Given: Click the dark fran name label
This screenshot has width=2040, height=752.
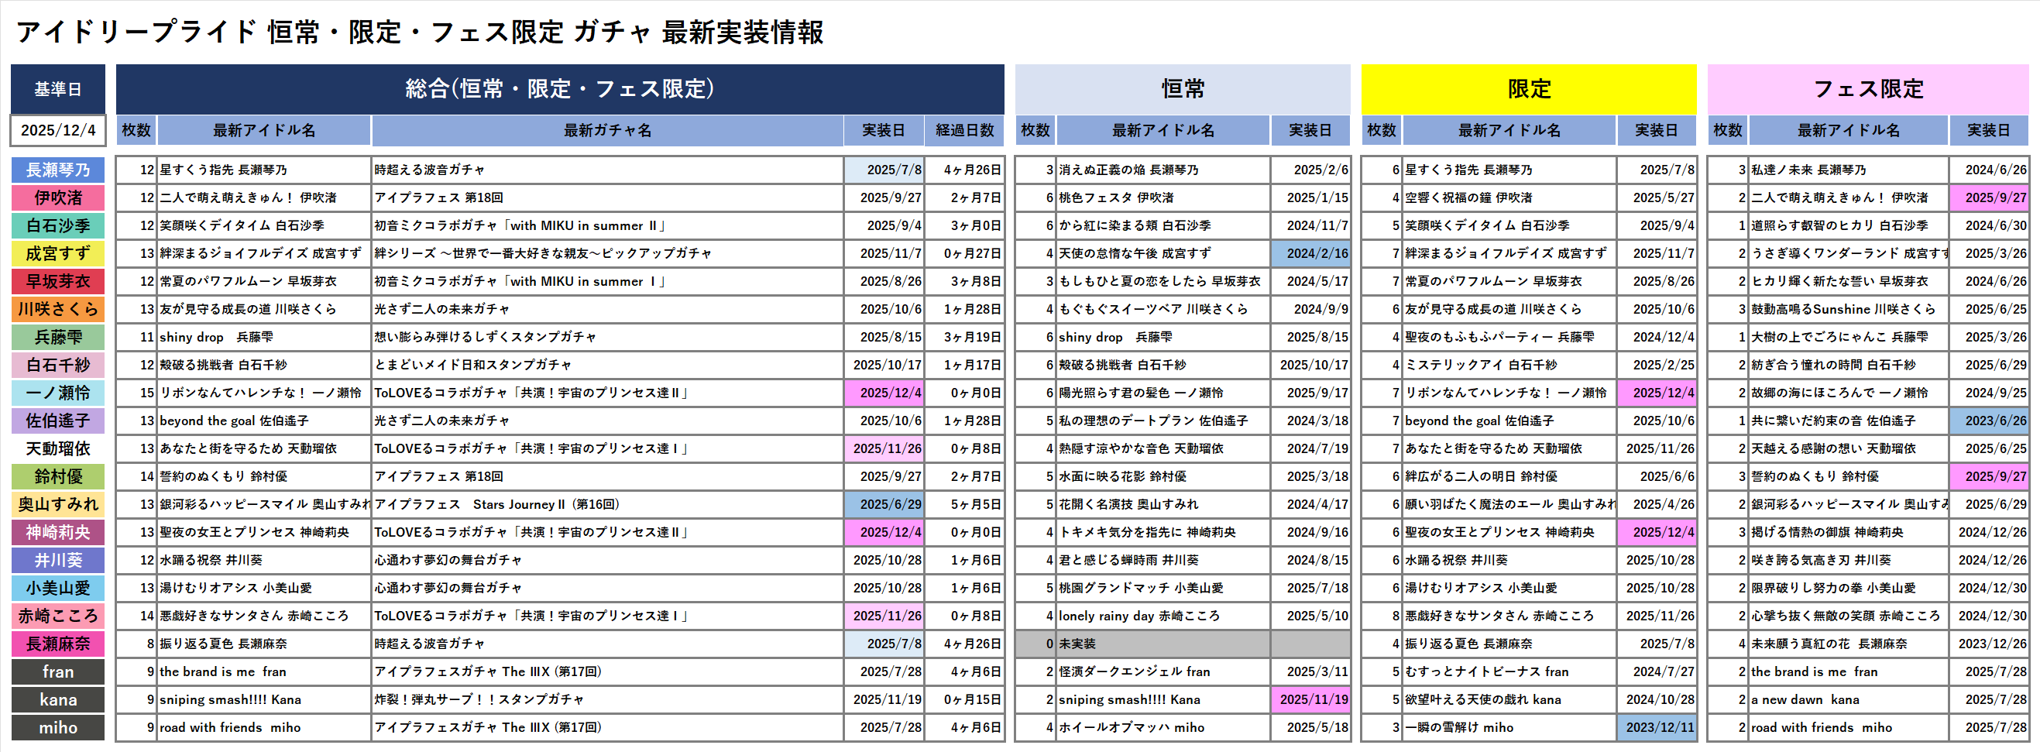Looking at the screenshot, I should [58, 672].
